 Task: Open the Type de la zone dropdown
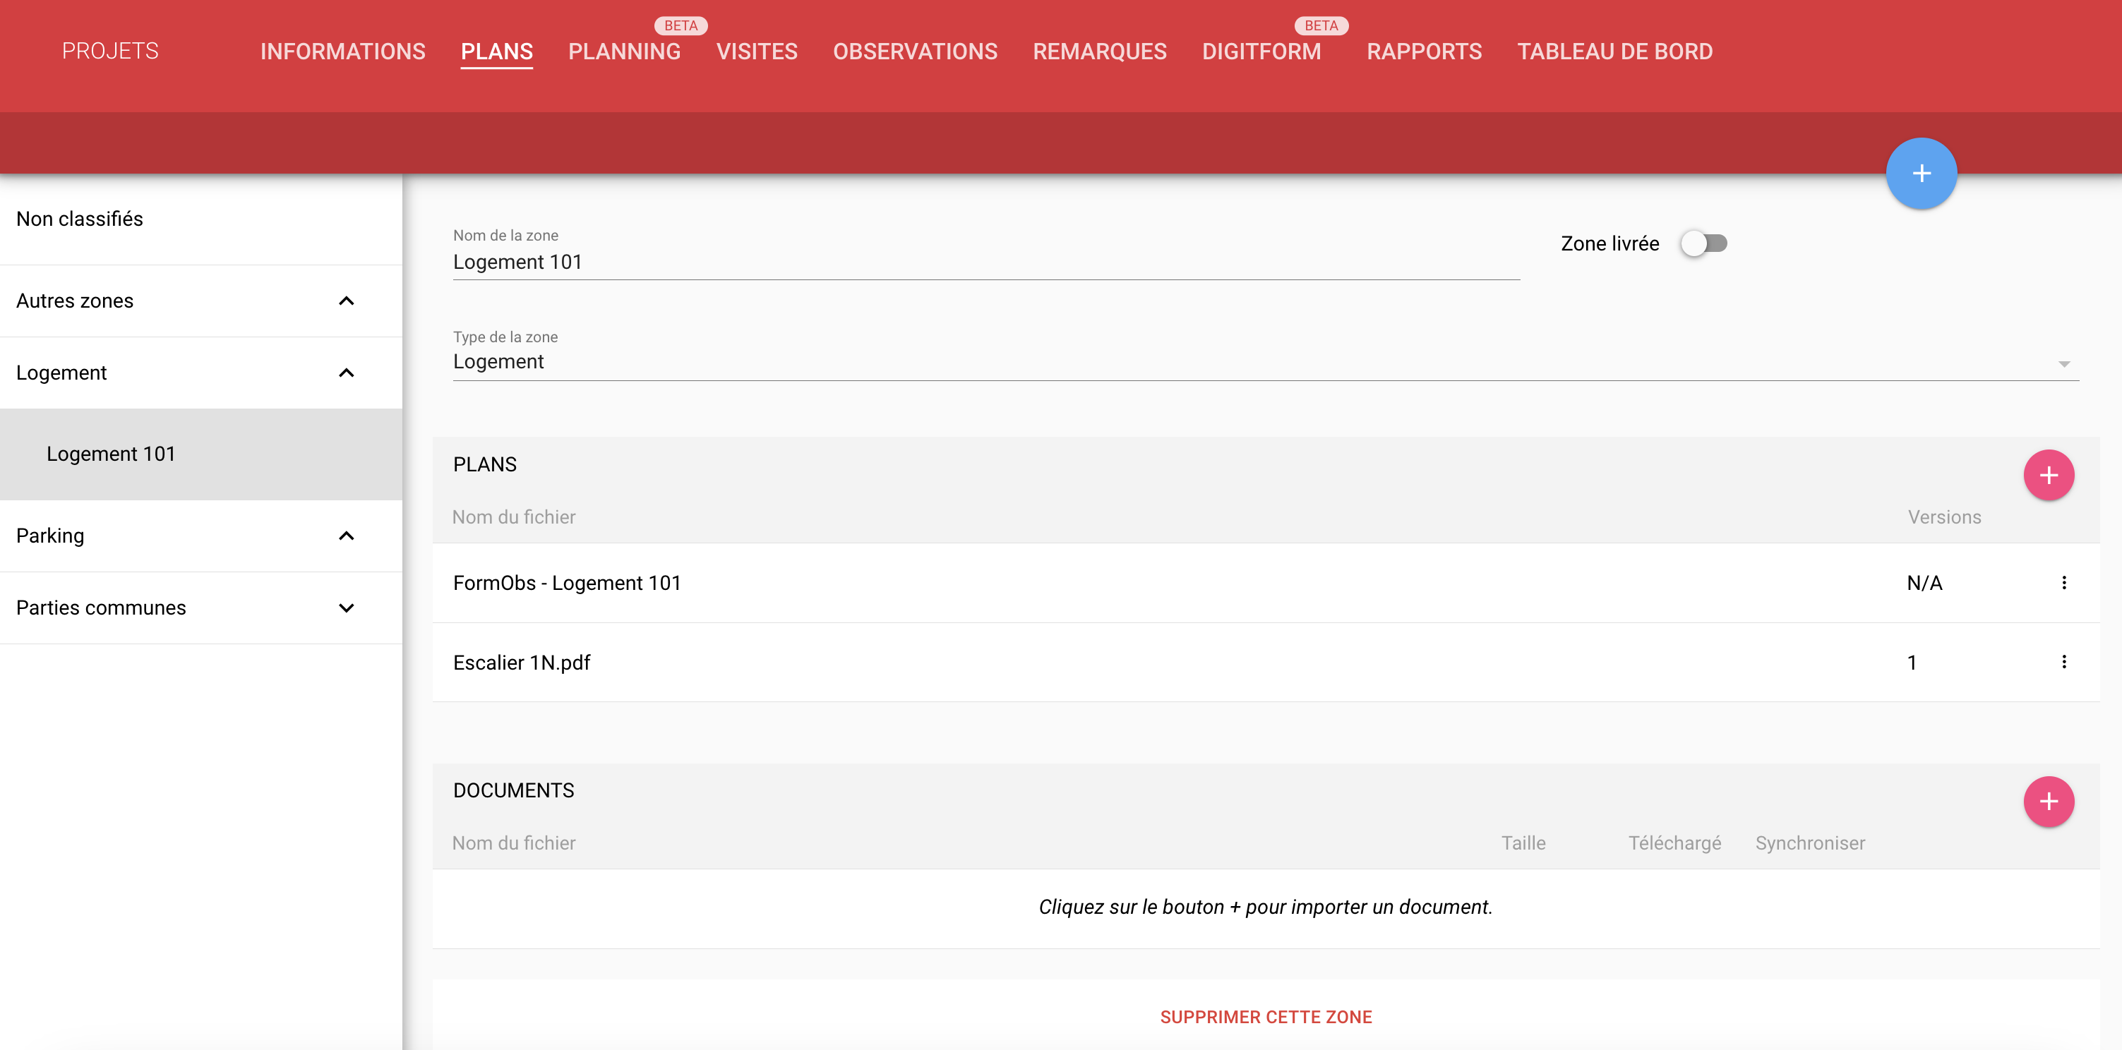(x=1264, y=363)
